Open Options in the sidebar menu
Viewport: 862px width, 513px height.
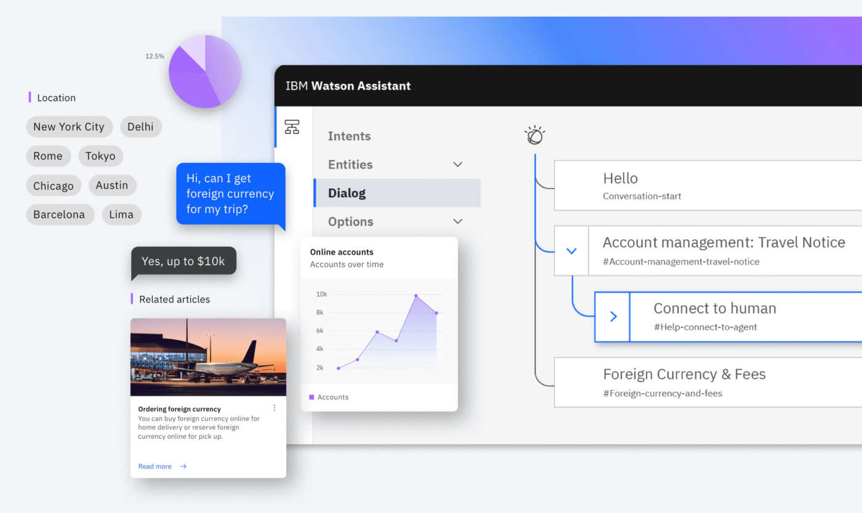350,221
